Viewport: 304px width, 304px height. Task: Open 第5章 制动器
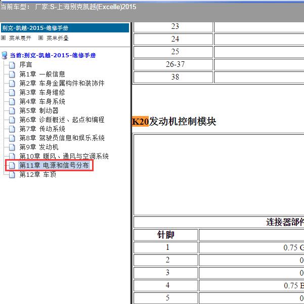coord(39,110)
